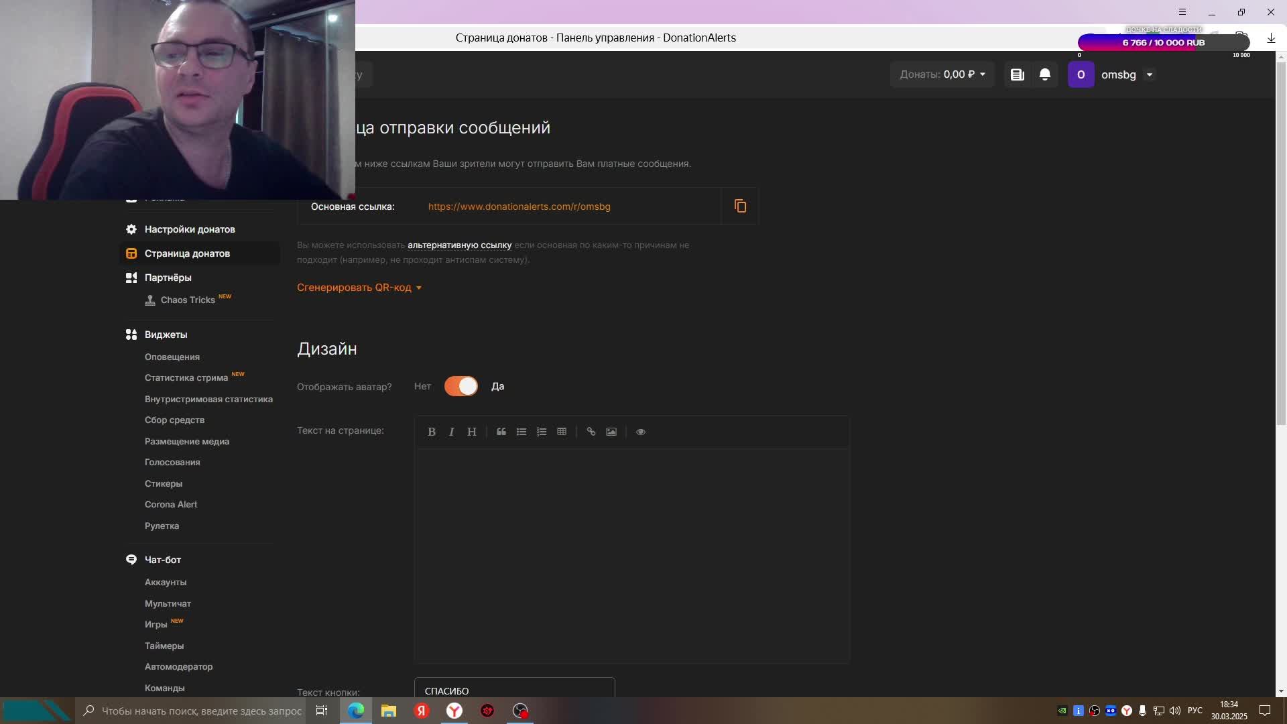Open Task View on the taskbar
The height and width of the screenshot is (724, 1287).
tap(322, 711)
